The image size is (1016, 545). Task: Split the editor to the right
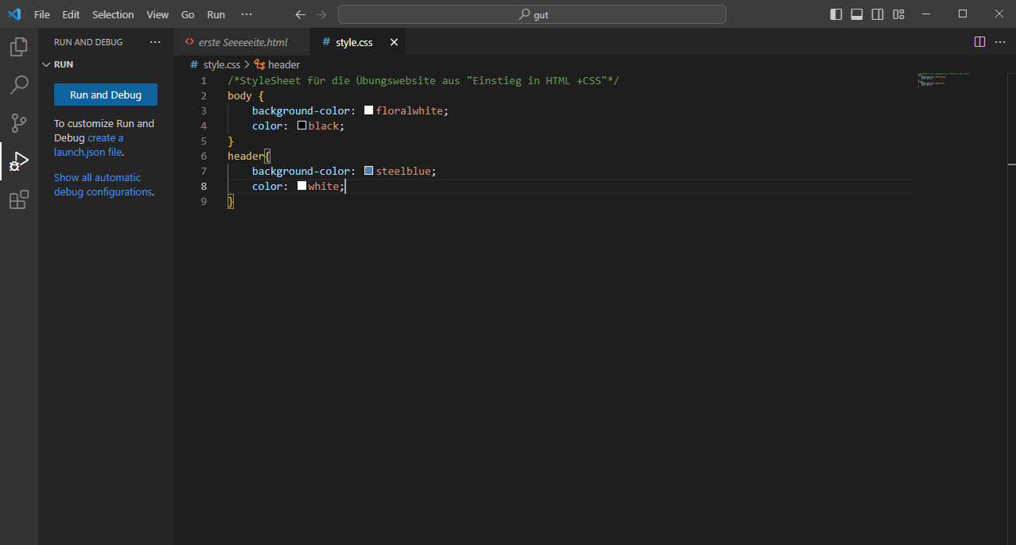tap(979, 41)
